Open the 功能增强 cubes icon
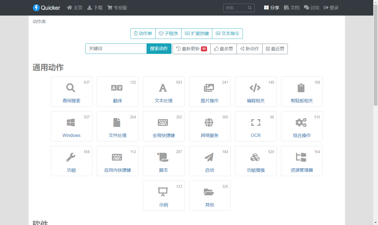Screen dimensions: 378x225 [255, 157]
